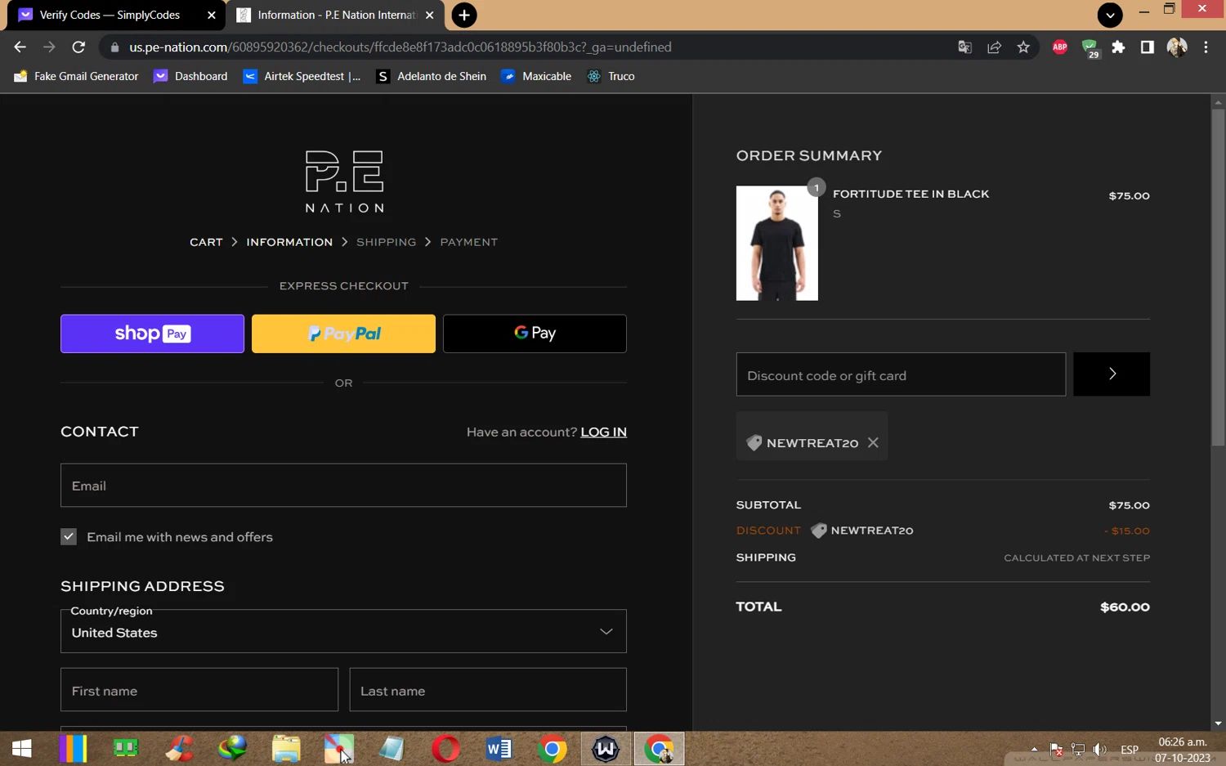Screen dimensions: 1226x766
Task: Click Discount code or gift card field
Action: (x=901, y=374)
